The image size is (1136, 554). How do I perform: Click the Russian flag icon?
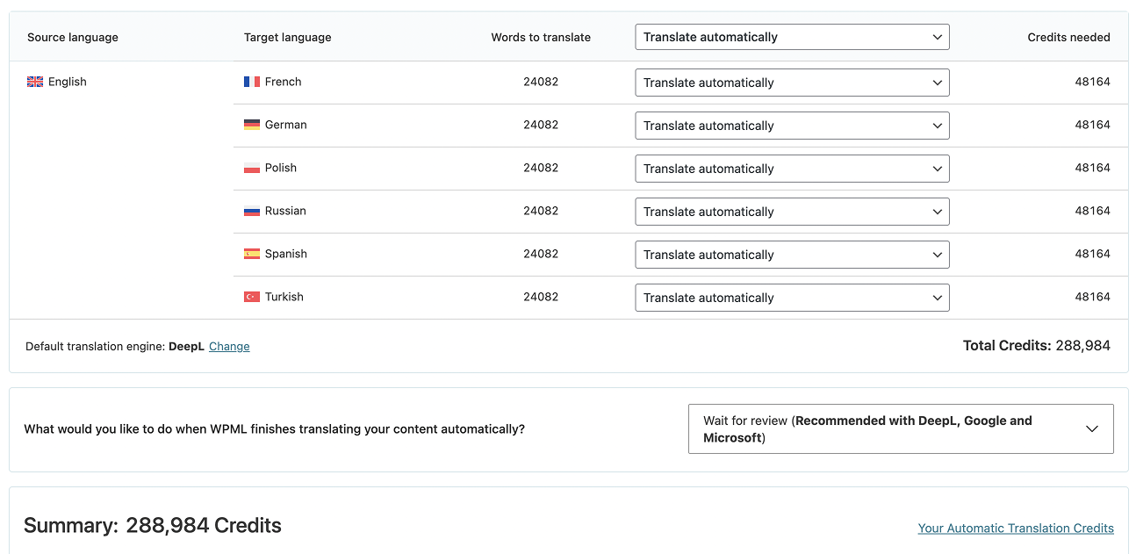(x=252, y=211)
